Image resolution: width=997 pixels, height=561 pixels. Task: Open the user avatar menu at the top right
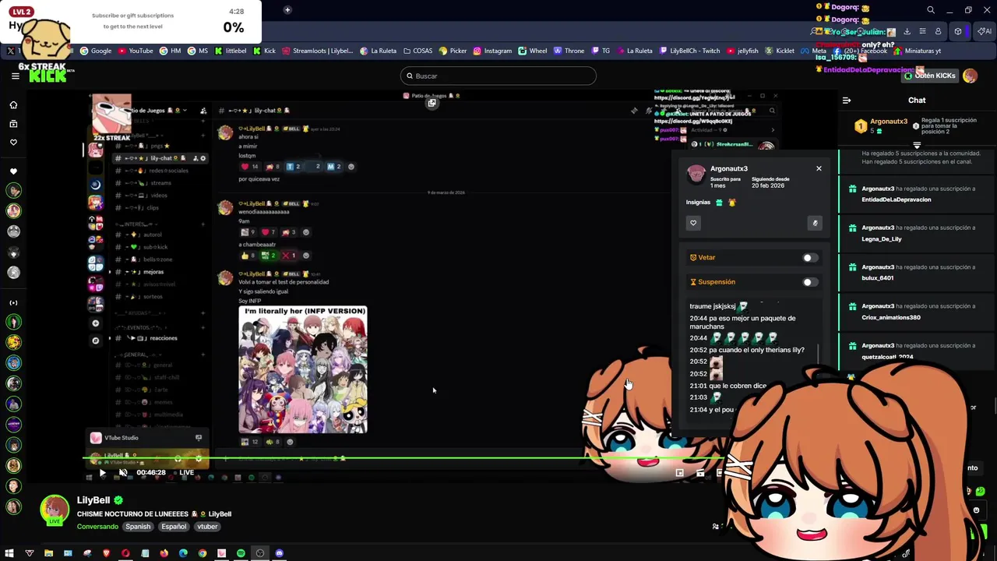point(970,76)
